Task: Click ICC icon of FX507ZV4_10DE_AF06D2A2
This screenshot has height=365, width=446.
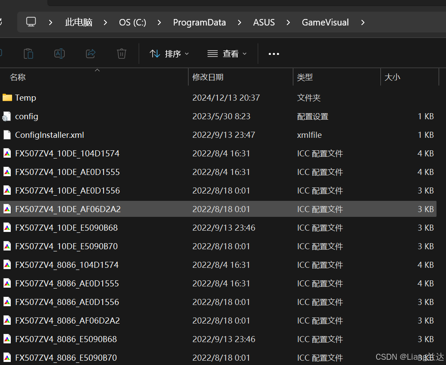Action: [x=7, y=209]
